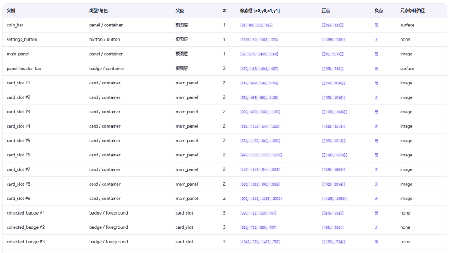The width and height of the screenshot is (452, 253).
Task: Click 无 negative point in main_panel row
Action: coord(377,54)
